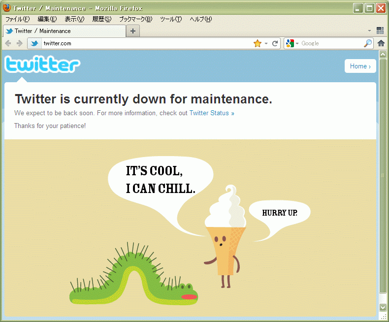The image size is (389, 322).
Task: Click the Back navigation arrow
Action: (8, 43)
